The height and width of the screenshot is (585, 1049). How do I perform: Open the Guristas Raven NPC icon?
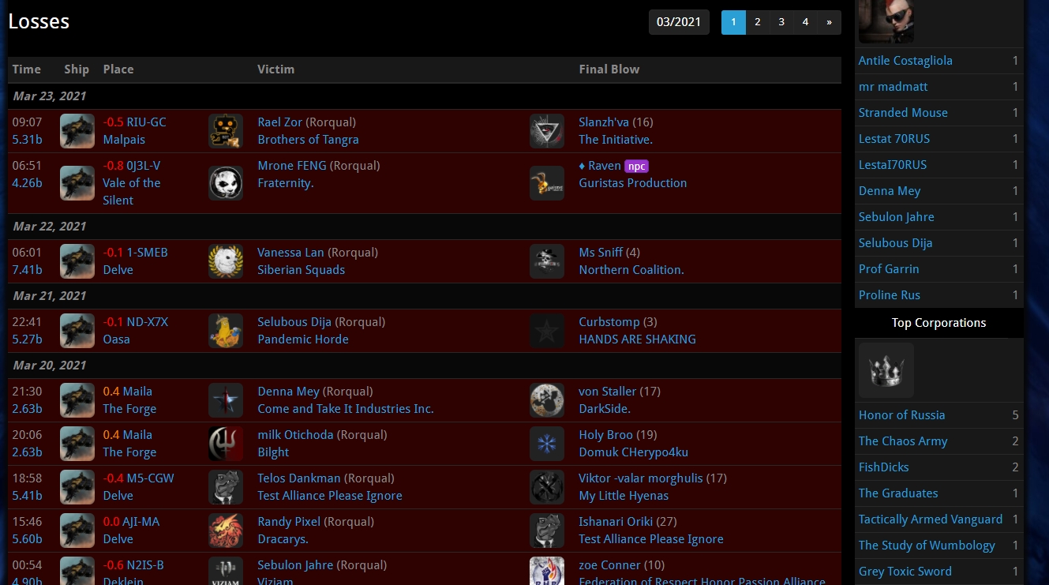[547, 183]
